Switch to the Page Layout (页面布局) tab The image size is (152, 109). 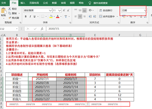tap(34, 3)
